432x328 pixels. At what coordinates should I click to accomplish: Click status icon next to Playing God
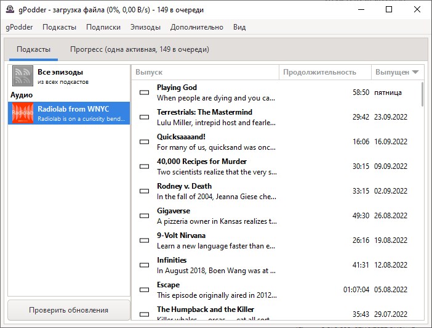coord(145,92)
